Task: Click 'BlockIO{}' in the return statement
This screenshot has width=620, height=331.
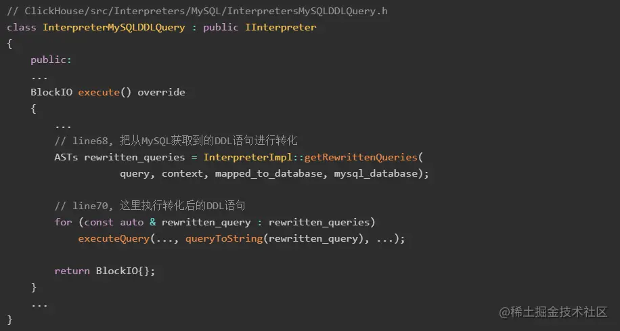Action: 123,271
